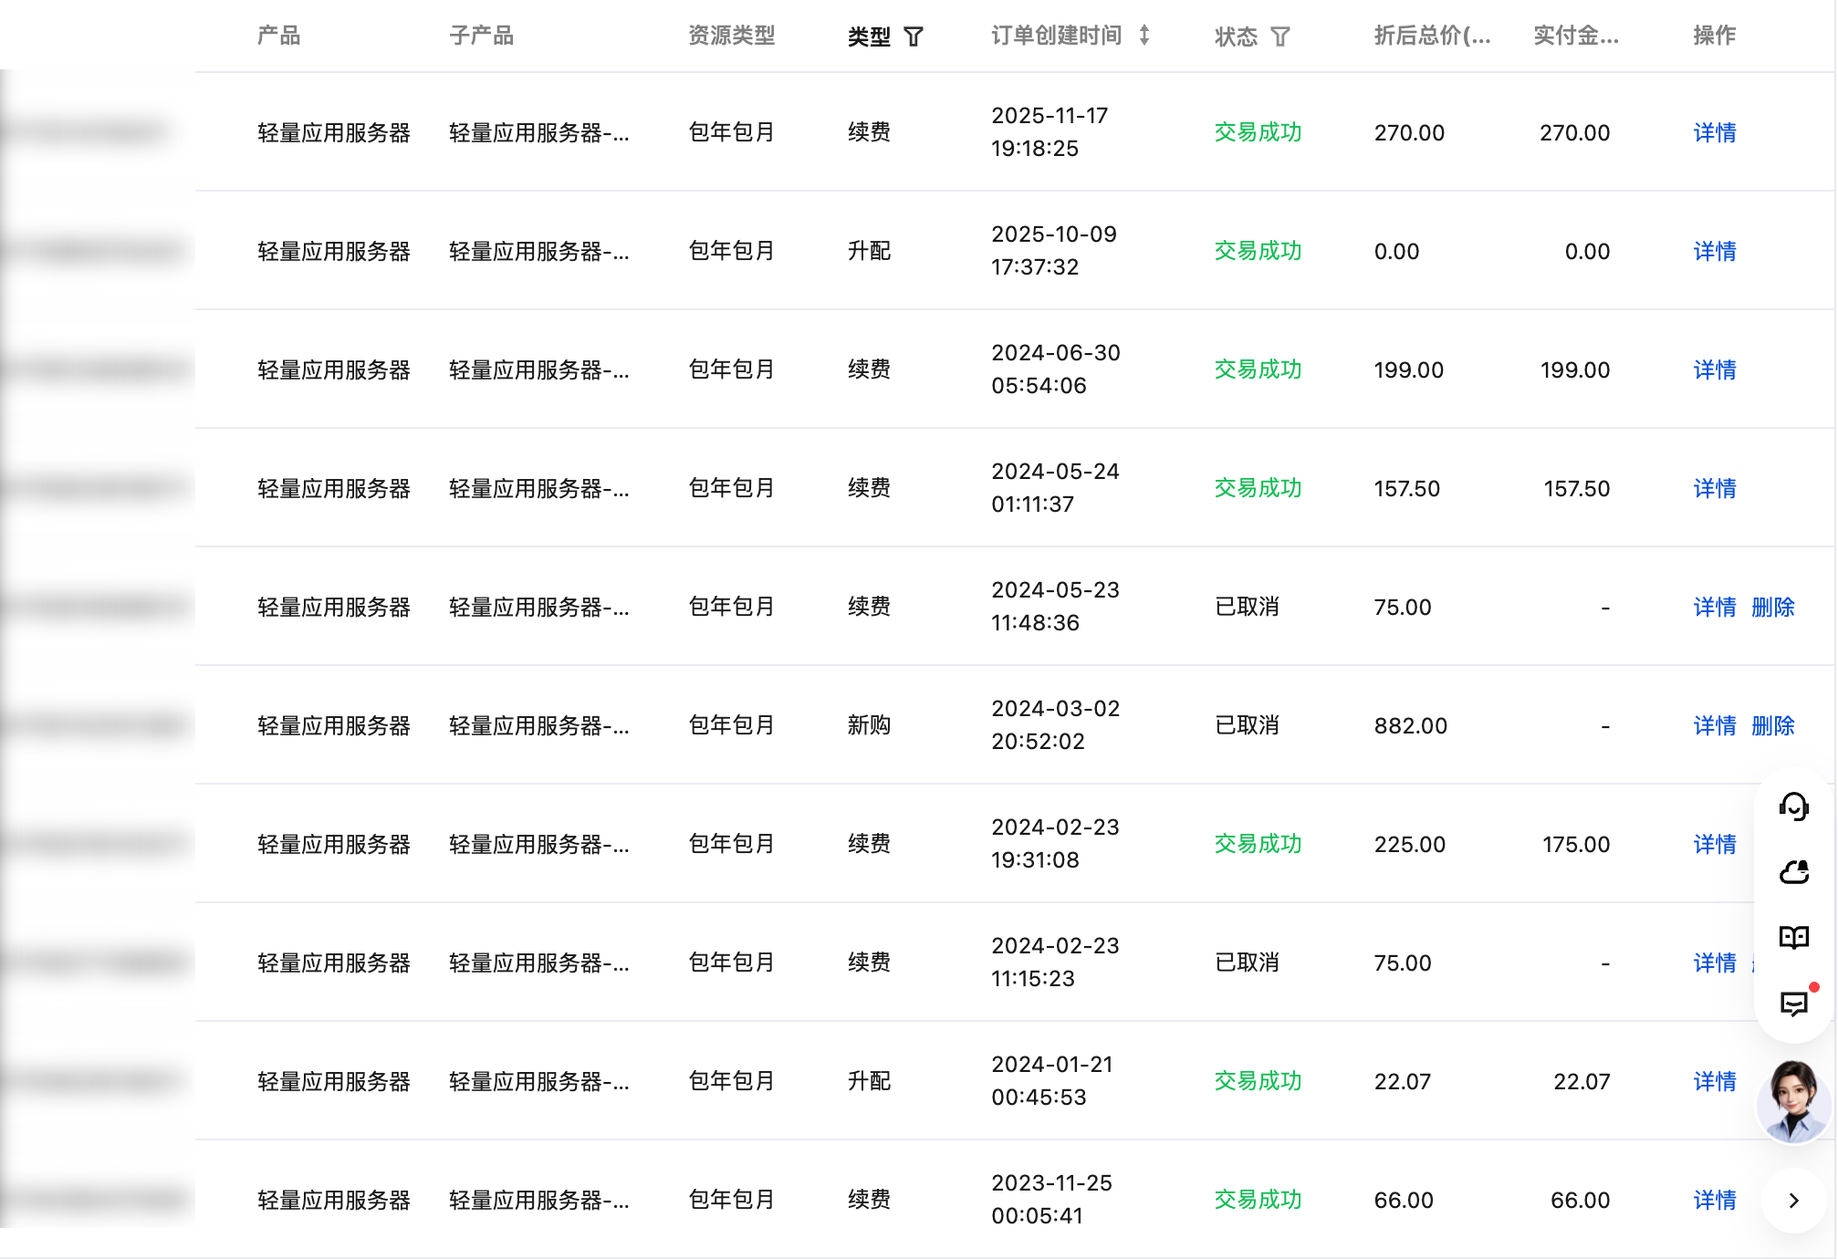Click the virtual assistant avatar
The height and width of the screenshot is (1259, 1838).
1794,1101
